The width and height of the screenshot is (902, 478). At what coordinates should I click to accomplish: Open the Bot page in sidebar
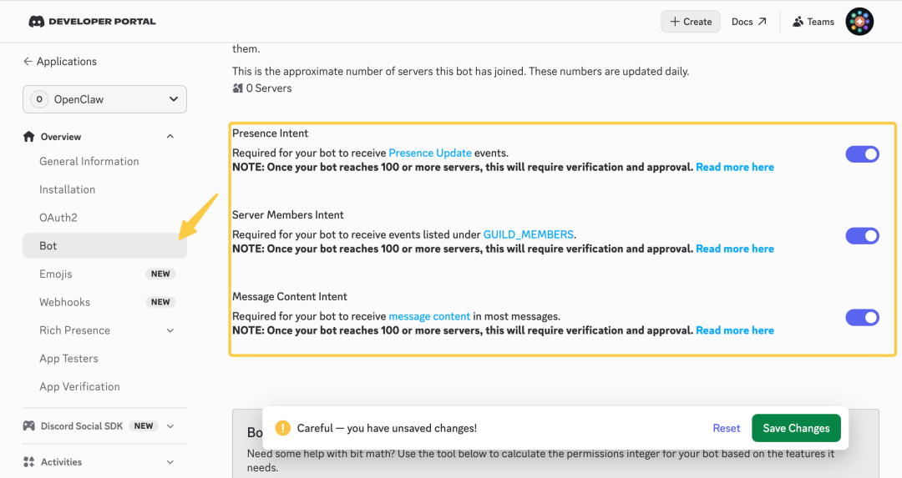tap(104, 246)
